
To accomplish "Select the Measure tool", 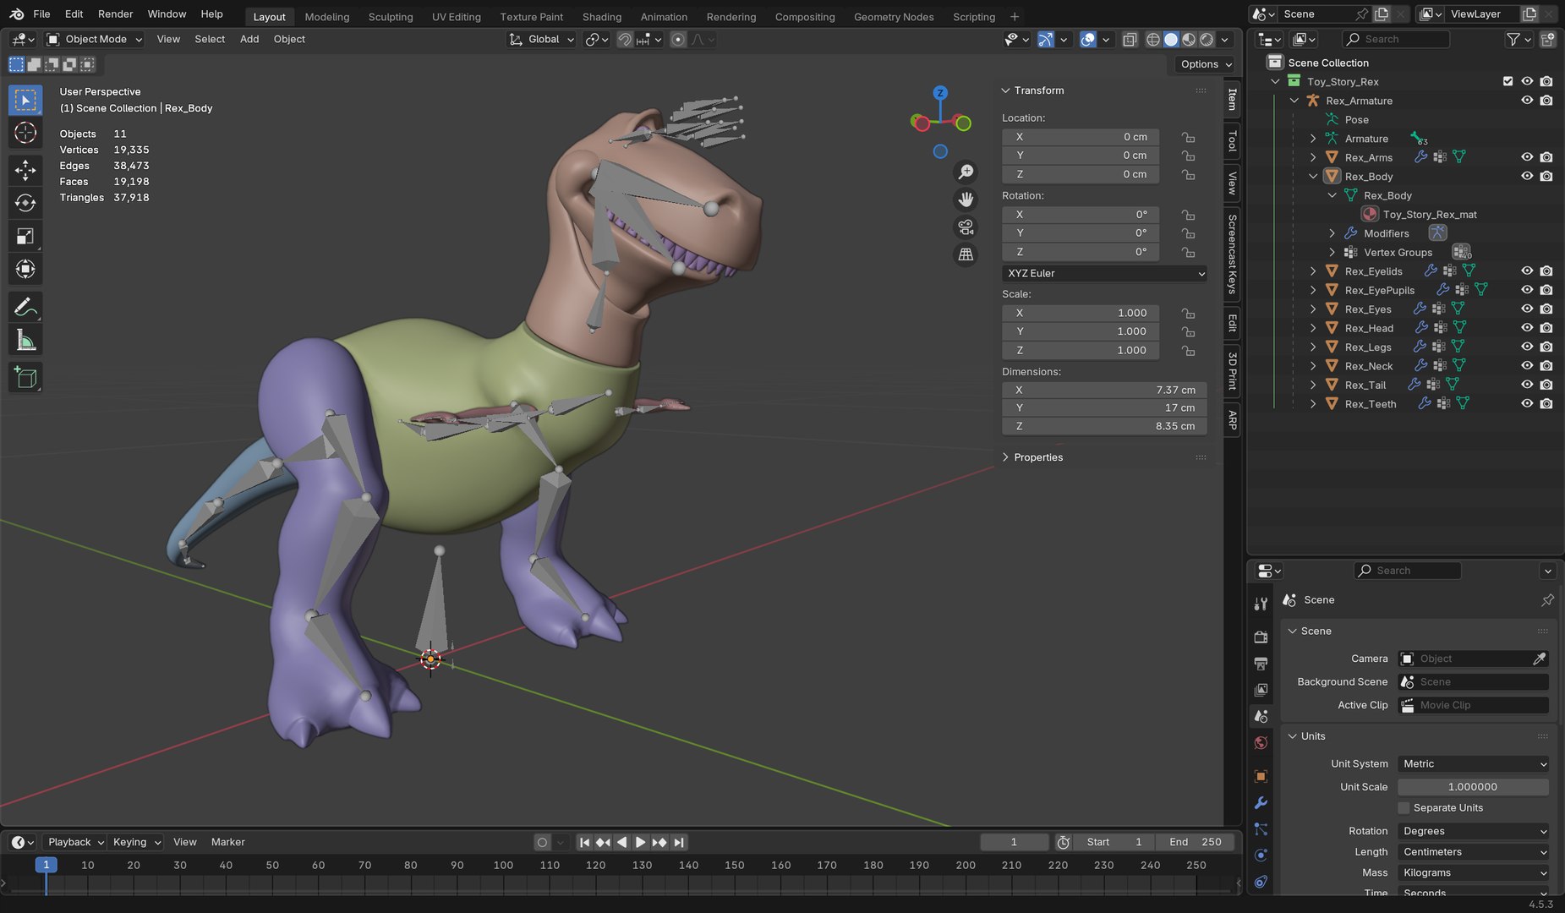I will coord(25,340).
